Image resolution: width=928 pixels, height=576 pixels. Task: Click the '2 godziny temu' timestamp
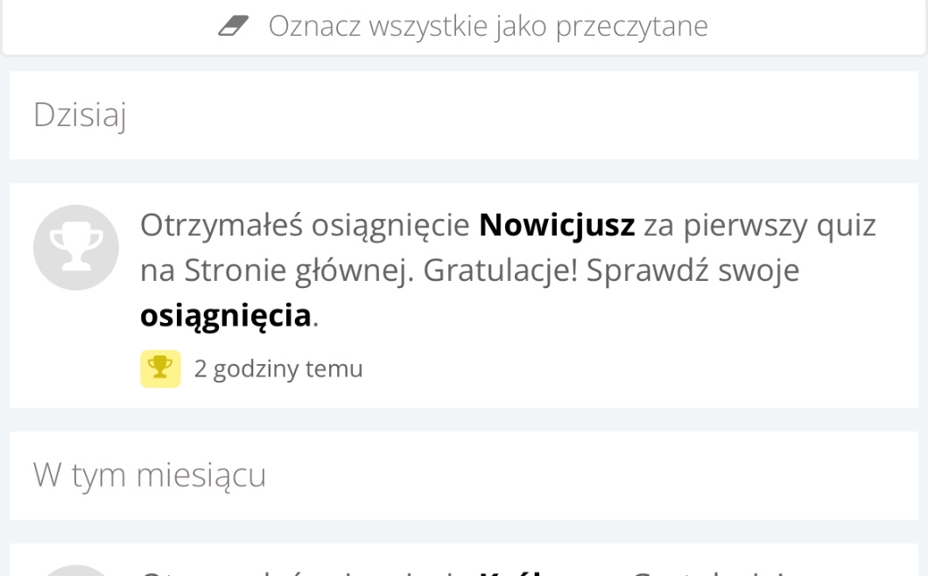click(x=278, y=369)
